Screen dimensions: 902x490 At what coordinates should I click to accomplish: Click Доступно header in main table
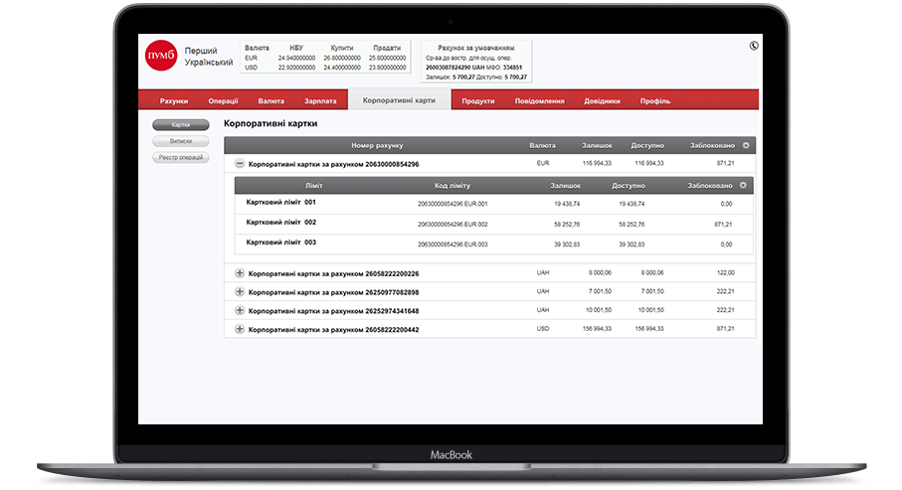tap(647, 145)
